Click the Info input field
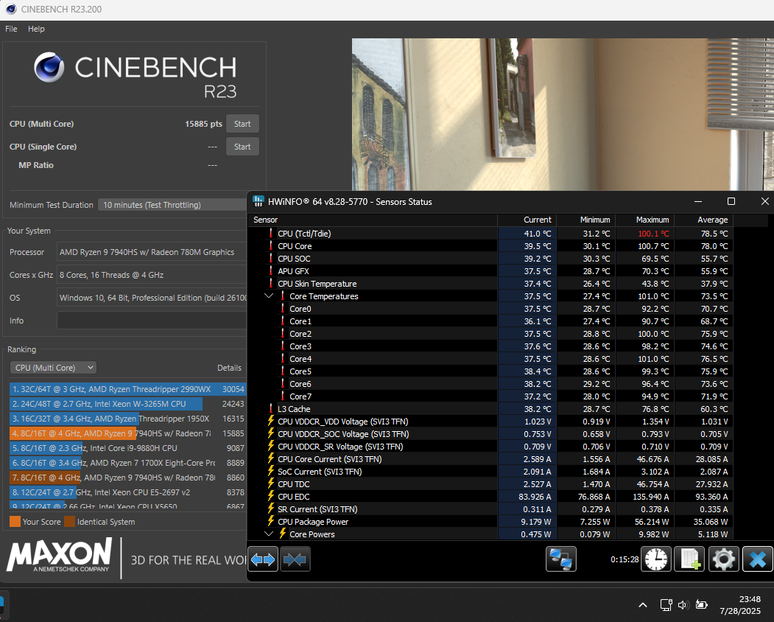The image size is (774, 622). coord(152,320)
